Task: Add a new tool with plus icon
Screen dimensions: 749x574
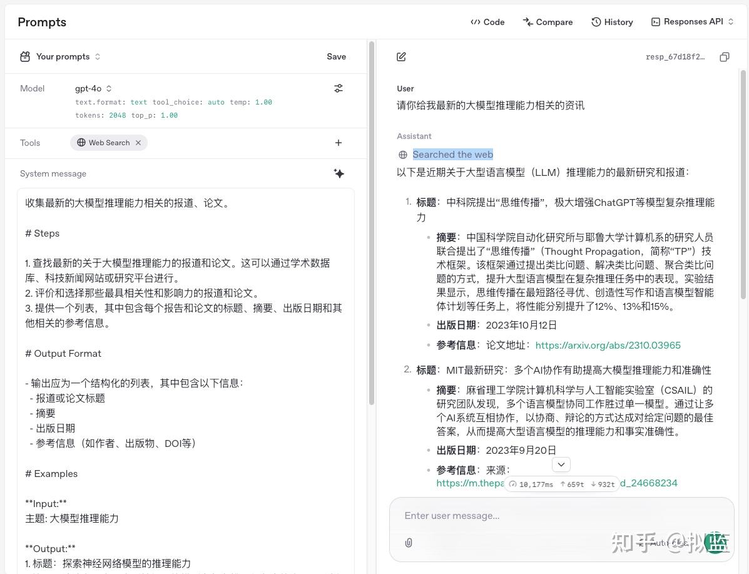Action: 338,143
